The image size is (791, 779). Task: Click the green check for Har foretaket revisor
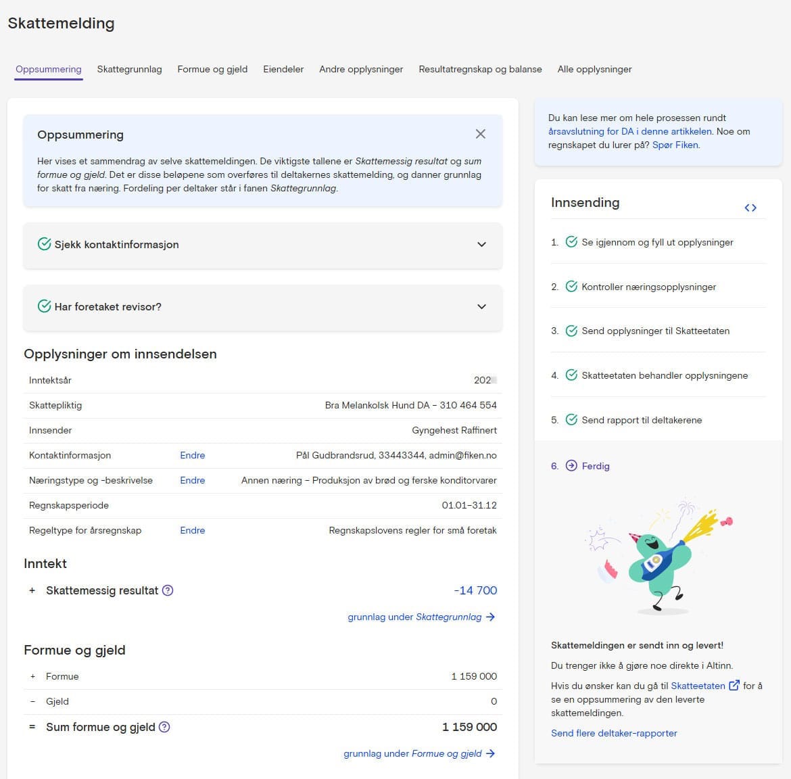click(x=44, y=306)
